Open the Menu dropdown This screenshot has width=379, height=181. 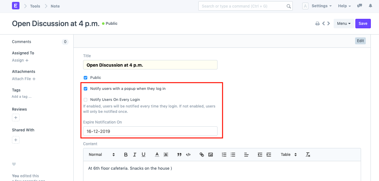point(344,23)
